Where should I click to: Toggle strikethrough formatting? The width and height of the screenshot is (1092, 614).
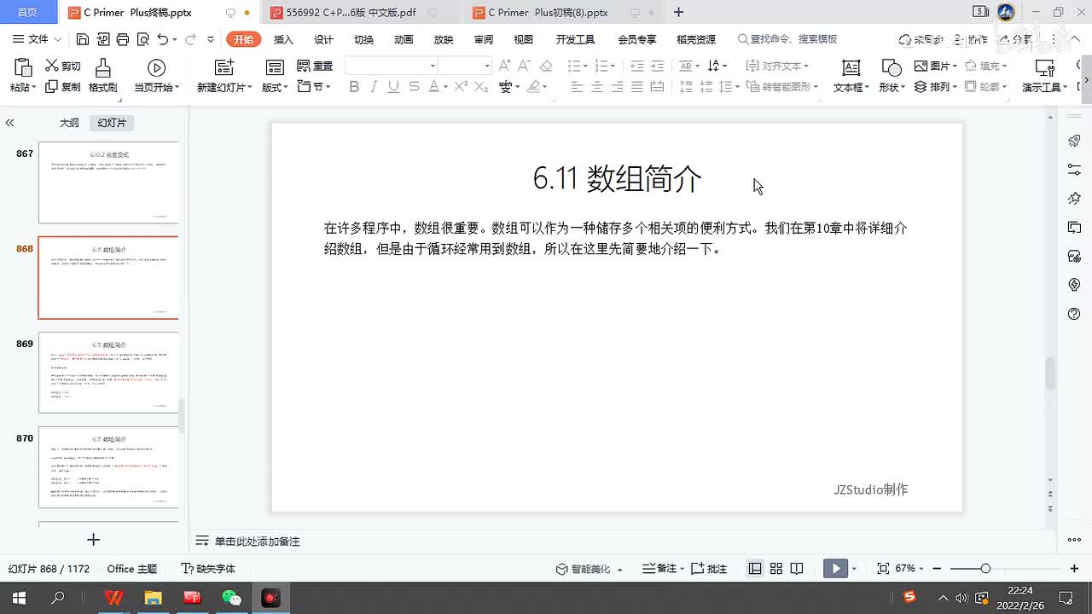click(x=414, y=86)
